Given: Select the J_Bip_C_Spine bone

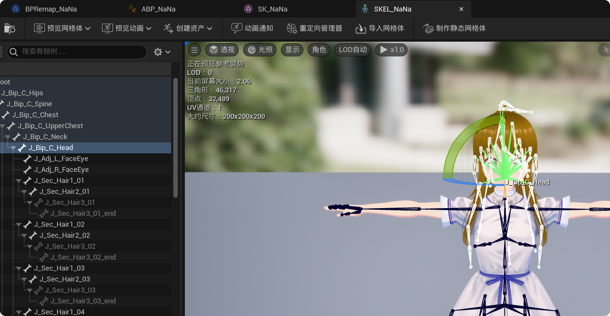Looking at the screenshot, I should (29, 104).
